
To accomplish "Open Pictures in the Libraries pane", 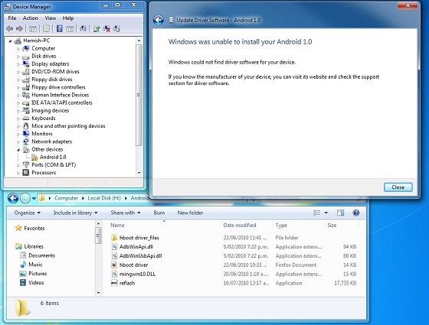I will click(38, 274).
